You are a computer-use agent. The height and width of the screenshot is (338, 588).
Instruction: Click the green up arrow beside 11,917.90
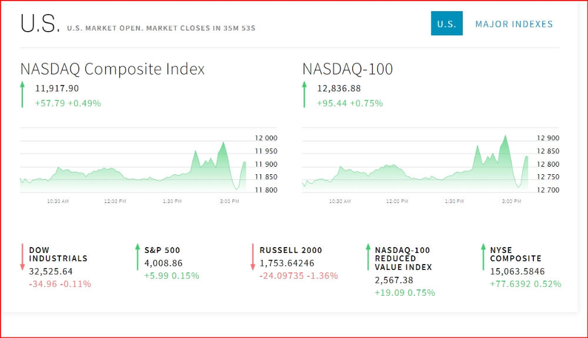(22, 94)
